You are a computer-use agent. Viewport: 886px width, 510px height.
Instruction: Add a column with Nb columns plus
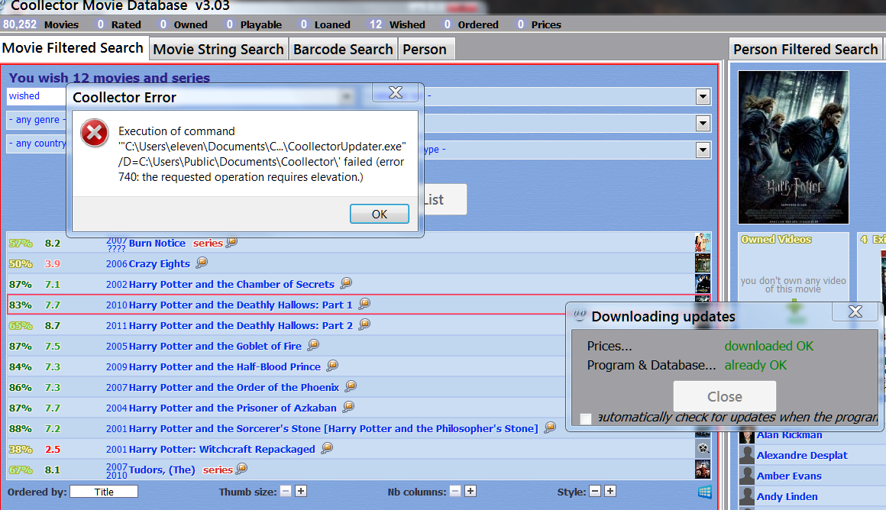(470, 492)
